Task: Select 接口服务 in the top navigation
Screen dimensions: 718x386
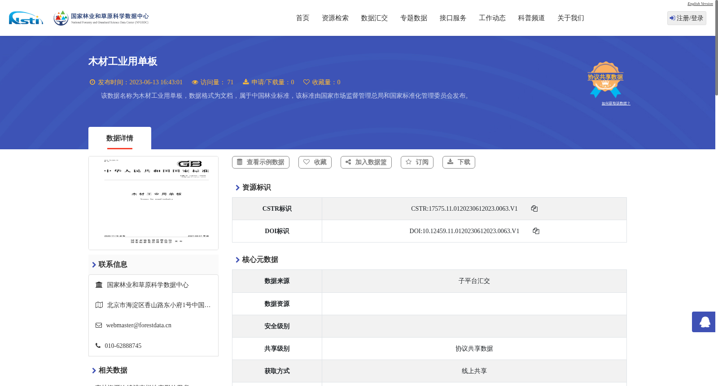Action: coord(453,18)
